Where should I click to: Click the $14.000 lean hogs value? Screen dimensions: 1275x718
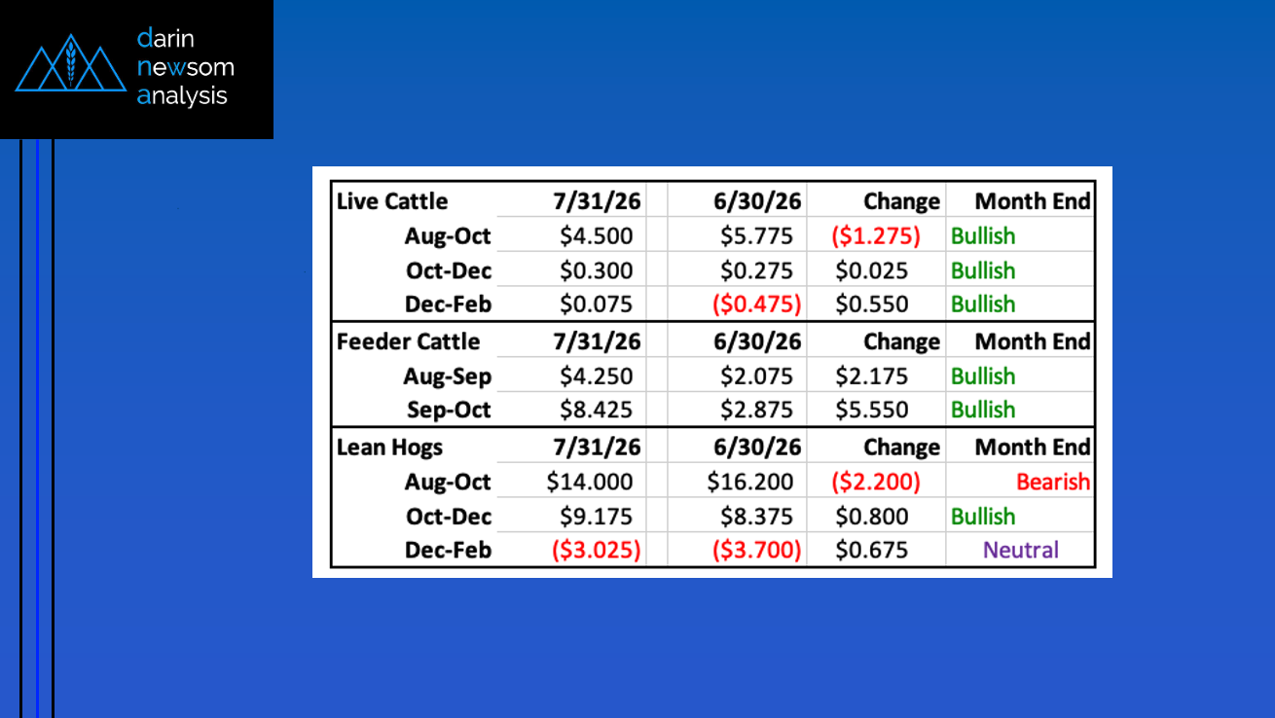tap(590, 482)
